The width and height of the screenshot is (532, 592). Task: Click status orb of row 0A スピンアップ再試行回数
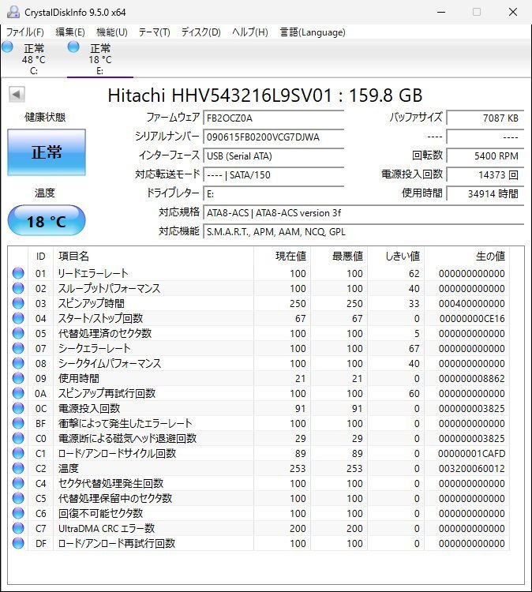(18, 393)
